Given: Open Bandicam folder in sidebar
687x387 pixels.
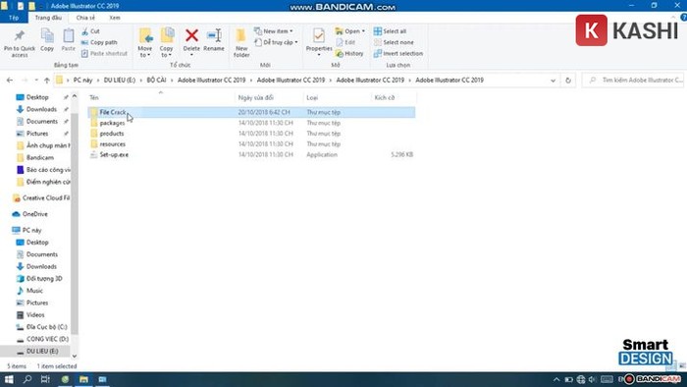Looking at the screenshot, I should [40, 158].
